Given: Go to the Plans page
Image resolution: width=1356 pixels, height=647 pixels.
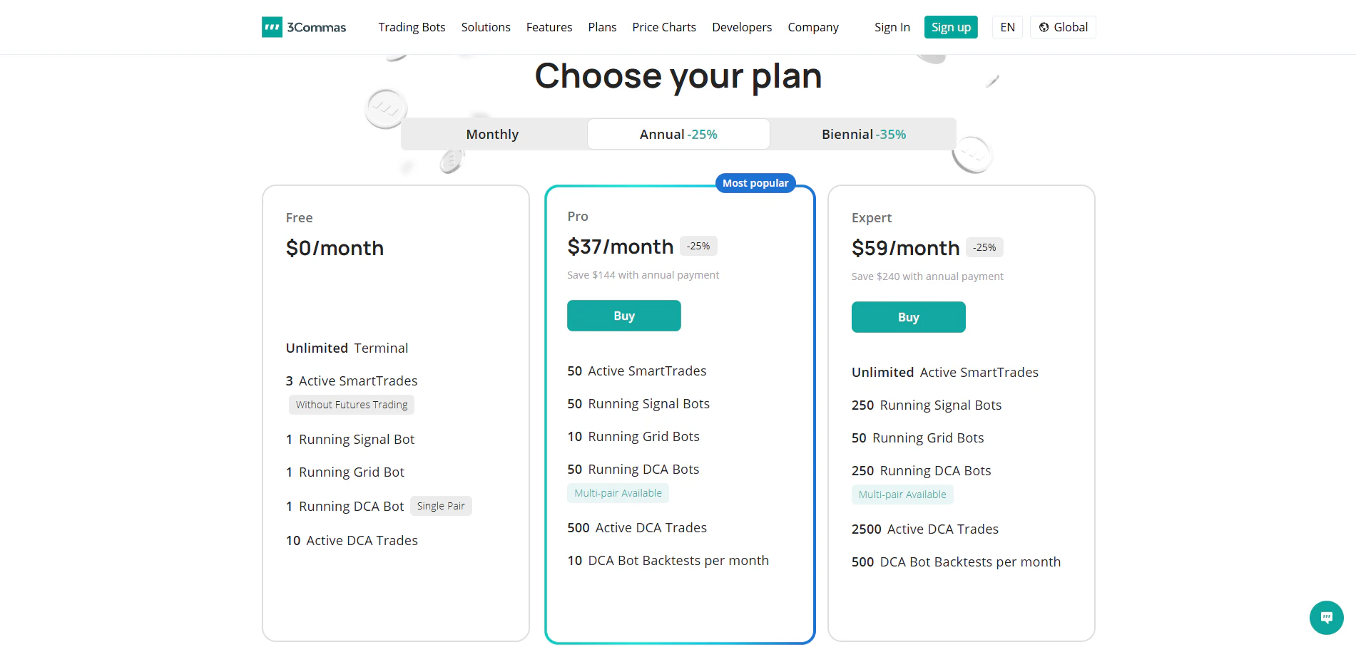Looking at the screenshot, I should pos(602,27).
